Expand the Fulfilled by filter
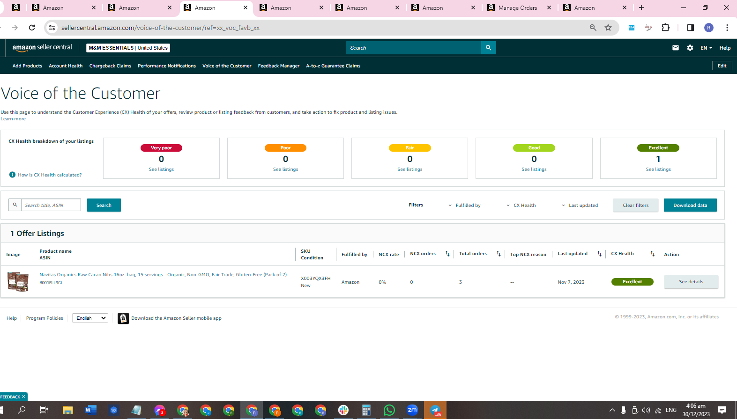 [464, 206]
